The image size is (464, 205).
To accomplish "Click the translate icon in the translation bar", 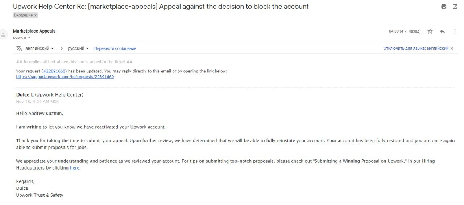I will 20,48.
